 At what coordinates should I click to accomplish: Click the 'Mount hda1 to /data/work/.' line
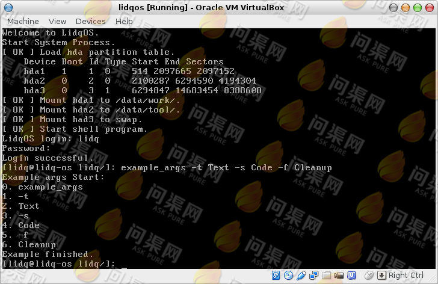click(91, 100)
